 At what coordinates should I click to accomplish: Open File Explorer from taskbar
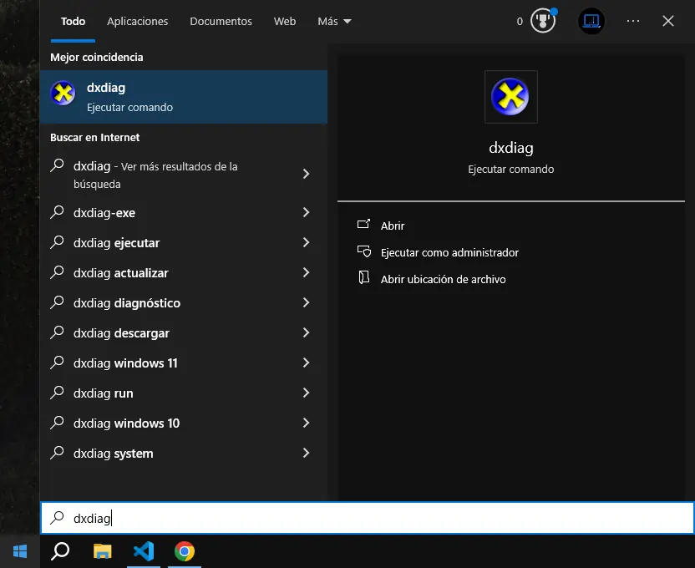click(x=103, y=551)
